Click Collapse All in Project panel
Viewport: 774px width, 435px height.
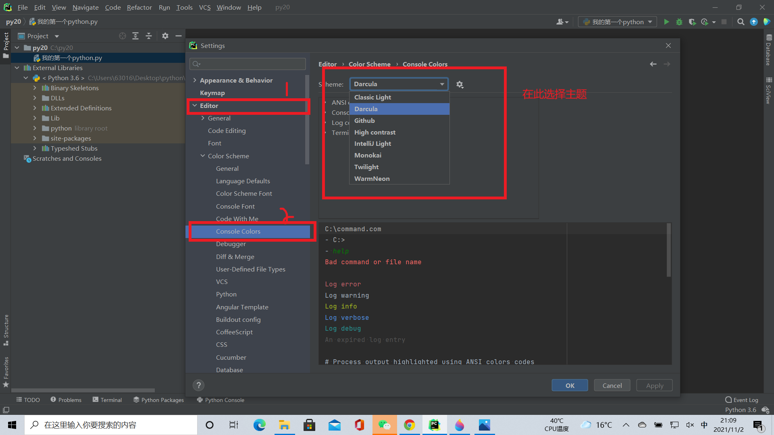149,36
